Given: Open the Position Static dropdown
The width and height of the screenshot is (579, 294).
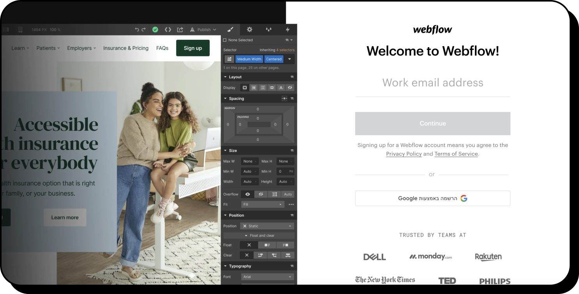Looking at the screenshot, I should (x=267, y=226).
